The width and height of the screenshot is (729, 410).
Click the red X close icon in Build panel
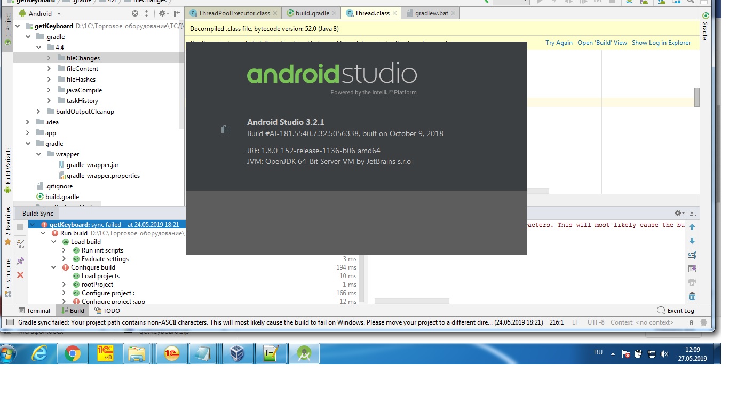coord(20,275)
